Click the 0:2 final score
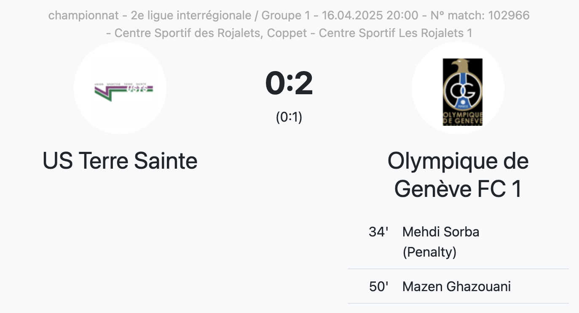The height and width of the screenshot is (313, 579). click(x=289, y=83)
